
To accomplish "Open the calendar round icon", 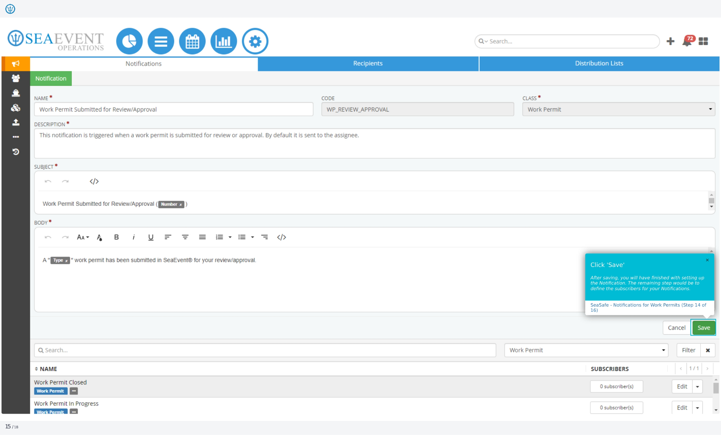I will [x=192, y=41].
